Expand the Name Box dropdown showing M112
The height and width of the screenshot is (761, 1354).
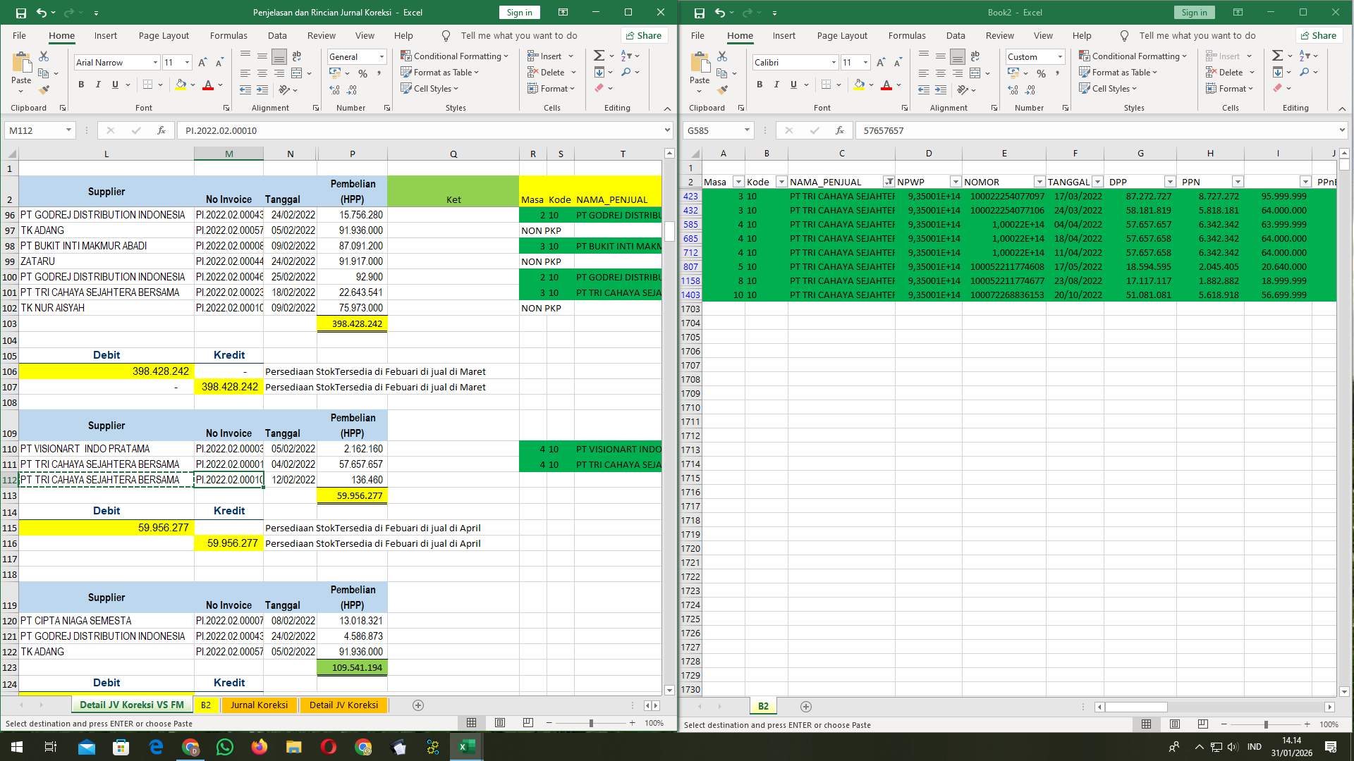pyautogui.click(x=69, y=130)
